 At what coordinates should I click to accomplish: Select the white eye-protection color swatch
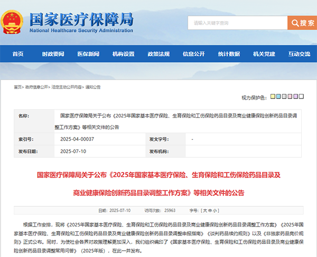click(x=301, y=96)
